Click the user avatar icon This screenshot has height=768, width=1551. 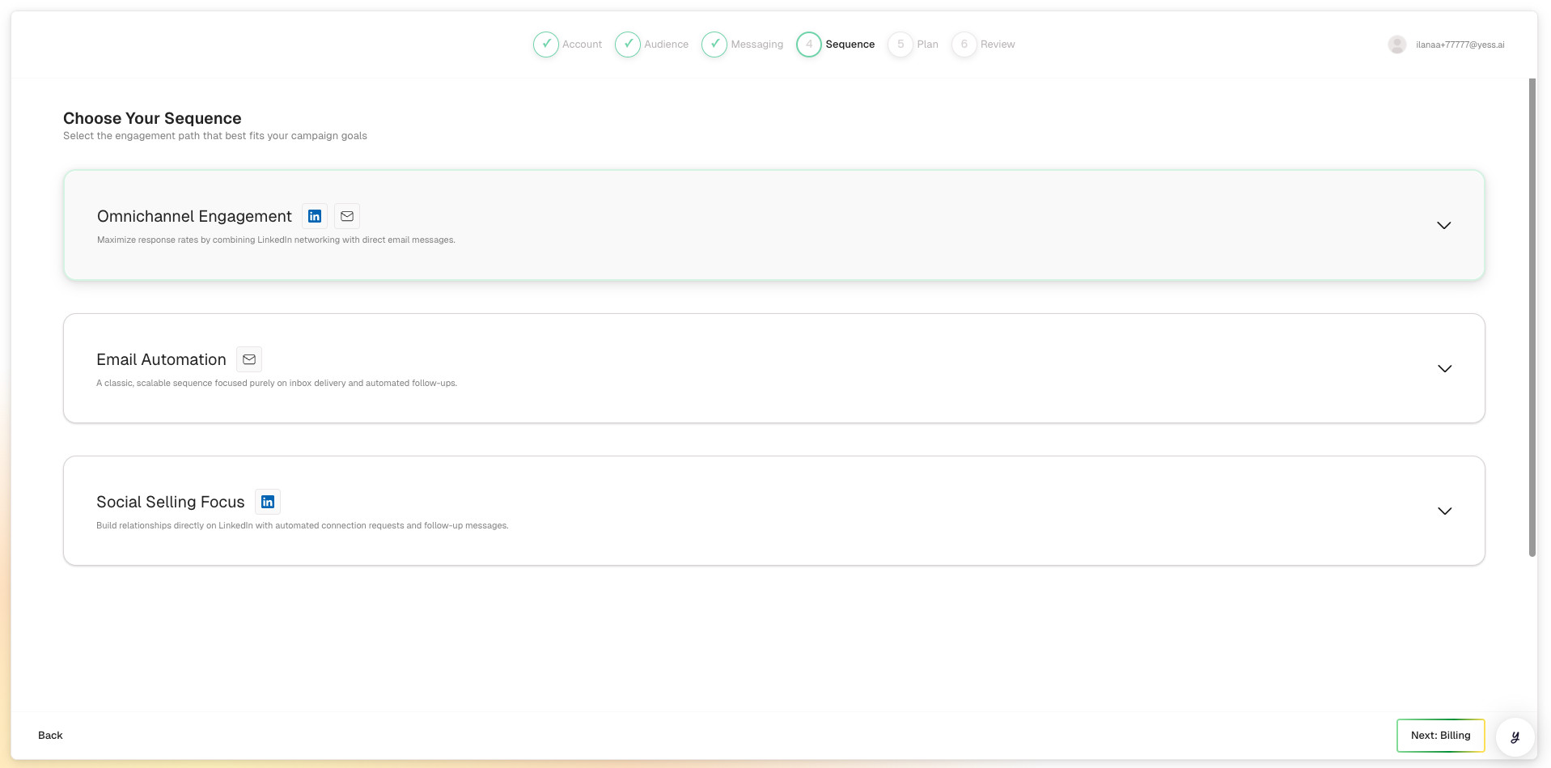[1396, 45]
